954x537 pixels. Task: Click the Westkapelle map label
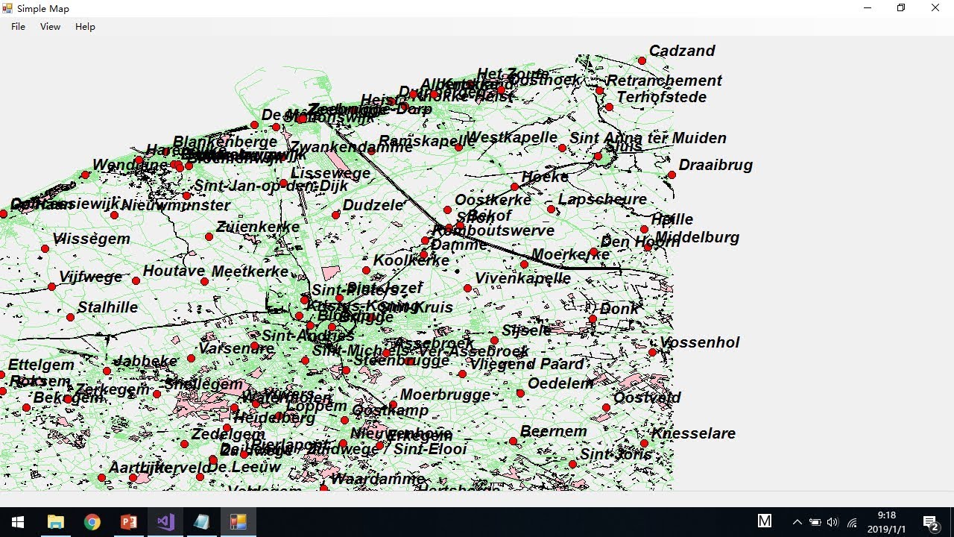(511, 137)
